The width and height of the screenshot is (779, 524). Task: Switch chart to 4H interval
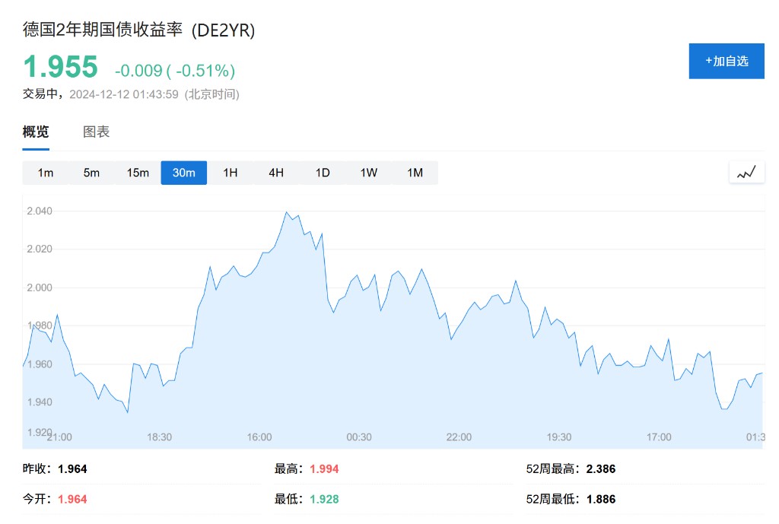pos(276,173)
